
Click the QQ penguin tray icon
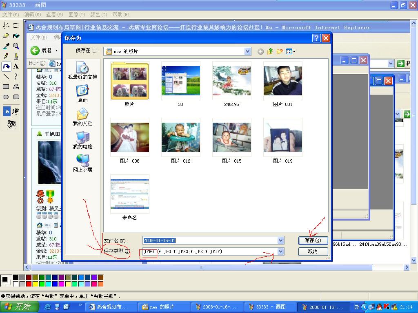tap(379, 307)
